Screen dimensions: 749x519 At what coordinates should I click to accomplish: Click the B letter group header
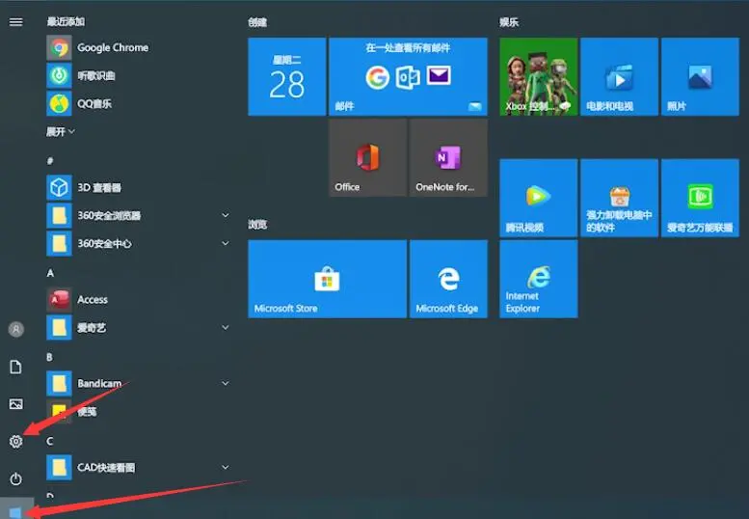point(50,357)
